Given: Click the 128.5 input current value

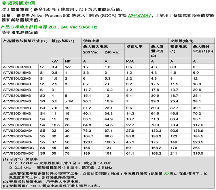Looking at the screenshot, I should (88, 142).
